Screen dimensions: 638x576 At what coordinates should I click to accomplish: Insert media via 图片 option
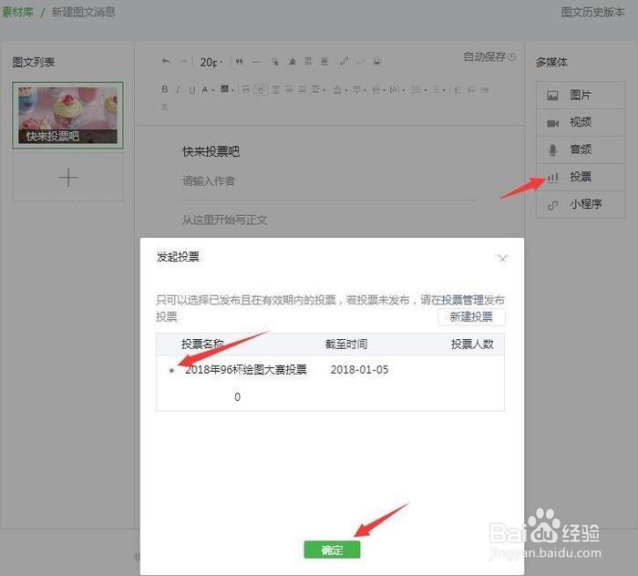581,95
